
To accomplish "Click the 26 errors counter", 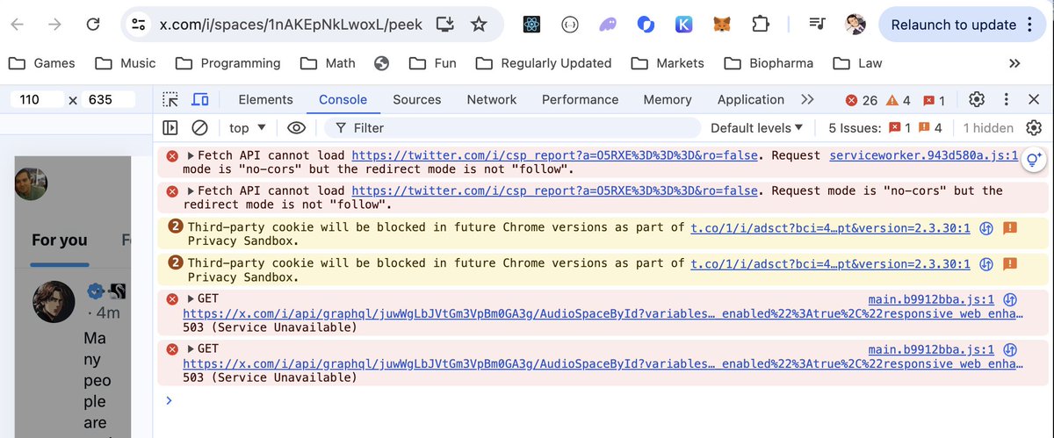I will pyautogui.click(x=862, y=100).
